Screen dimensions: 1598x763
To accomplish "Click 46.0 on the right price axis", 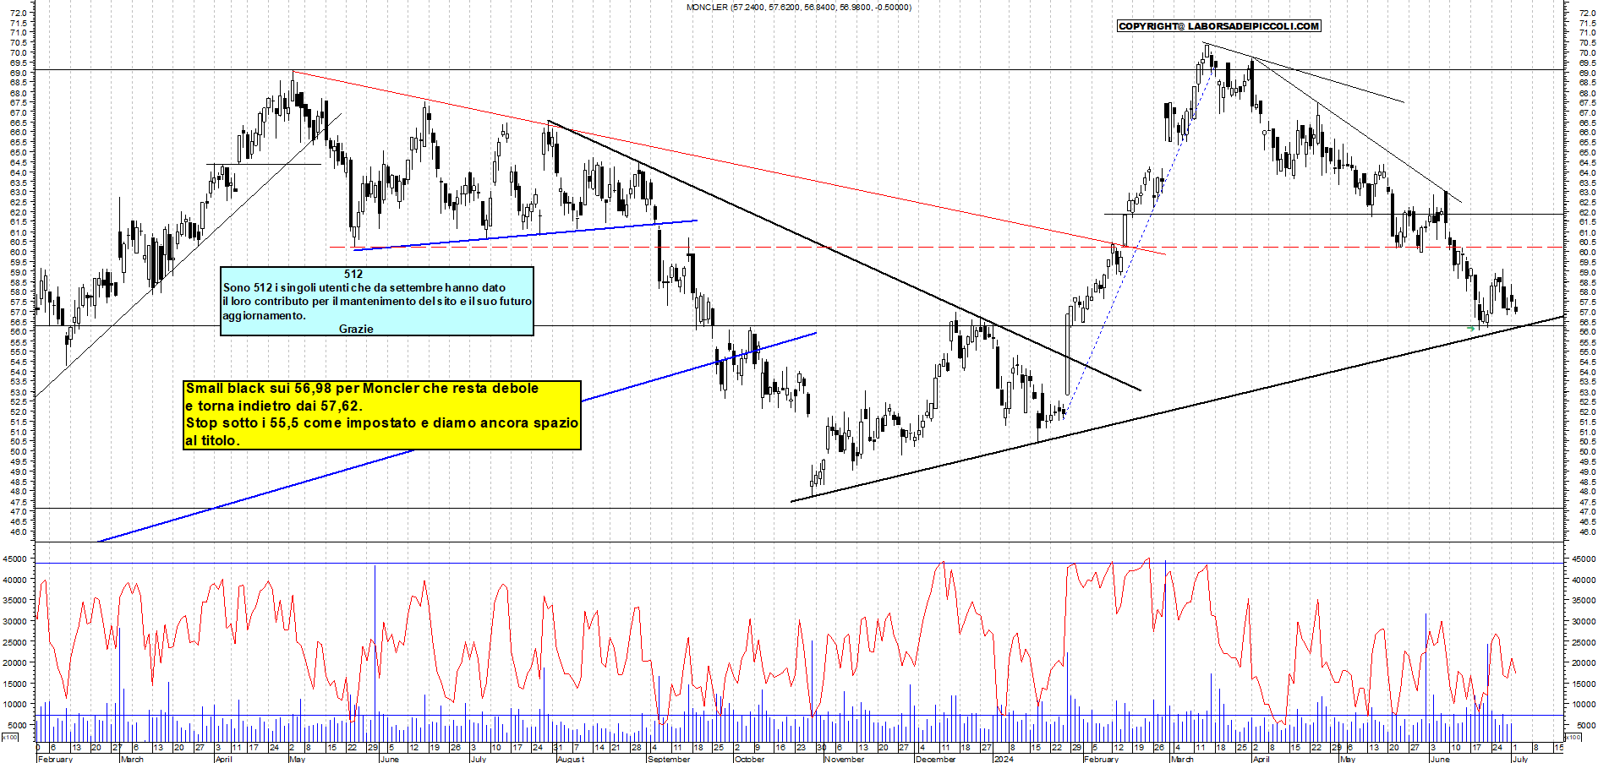I will (x=1587, y=531).
